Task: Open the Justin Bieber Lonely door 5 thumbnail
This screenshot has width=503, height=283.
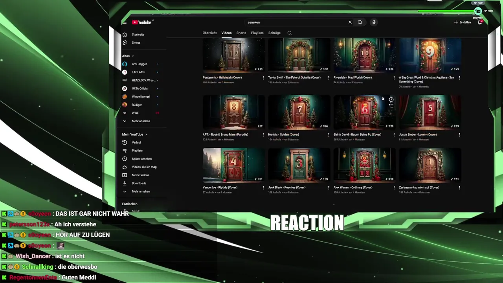Action: [430, 112]
